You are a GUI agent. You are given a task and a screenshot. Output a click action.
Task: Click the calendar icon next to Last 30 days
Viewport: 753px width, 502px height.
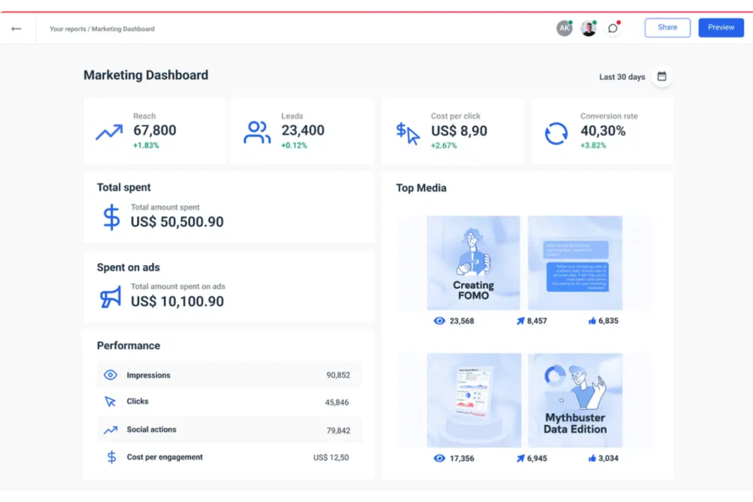coord(662,76)
